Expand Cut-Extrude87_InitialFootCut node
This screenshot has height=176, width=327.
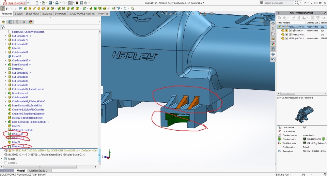(x=5, y=89)
